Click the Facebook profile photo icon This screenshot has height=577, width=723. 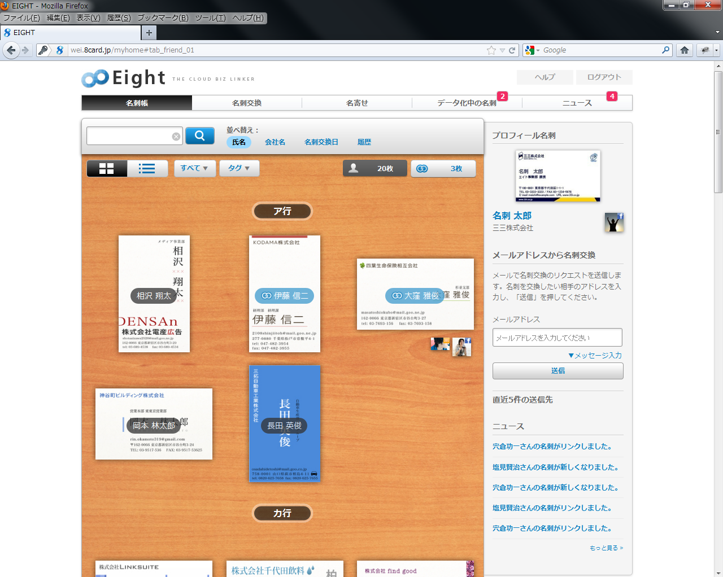click(x=614, y=222)
